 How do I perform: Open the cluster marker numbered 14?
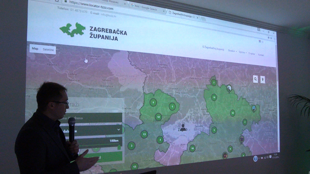[192, 148]
